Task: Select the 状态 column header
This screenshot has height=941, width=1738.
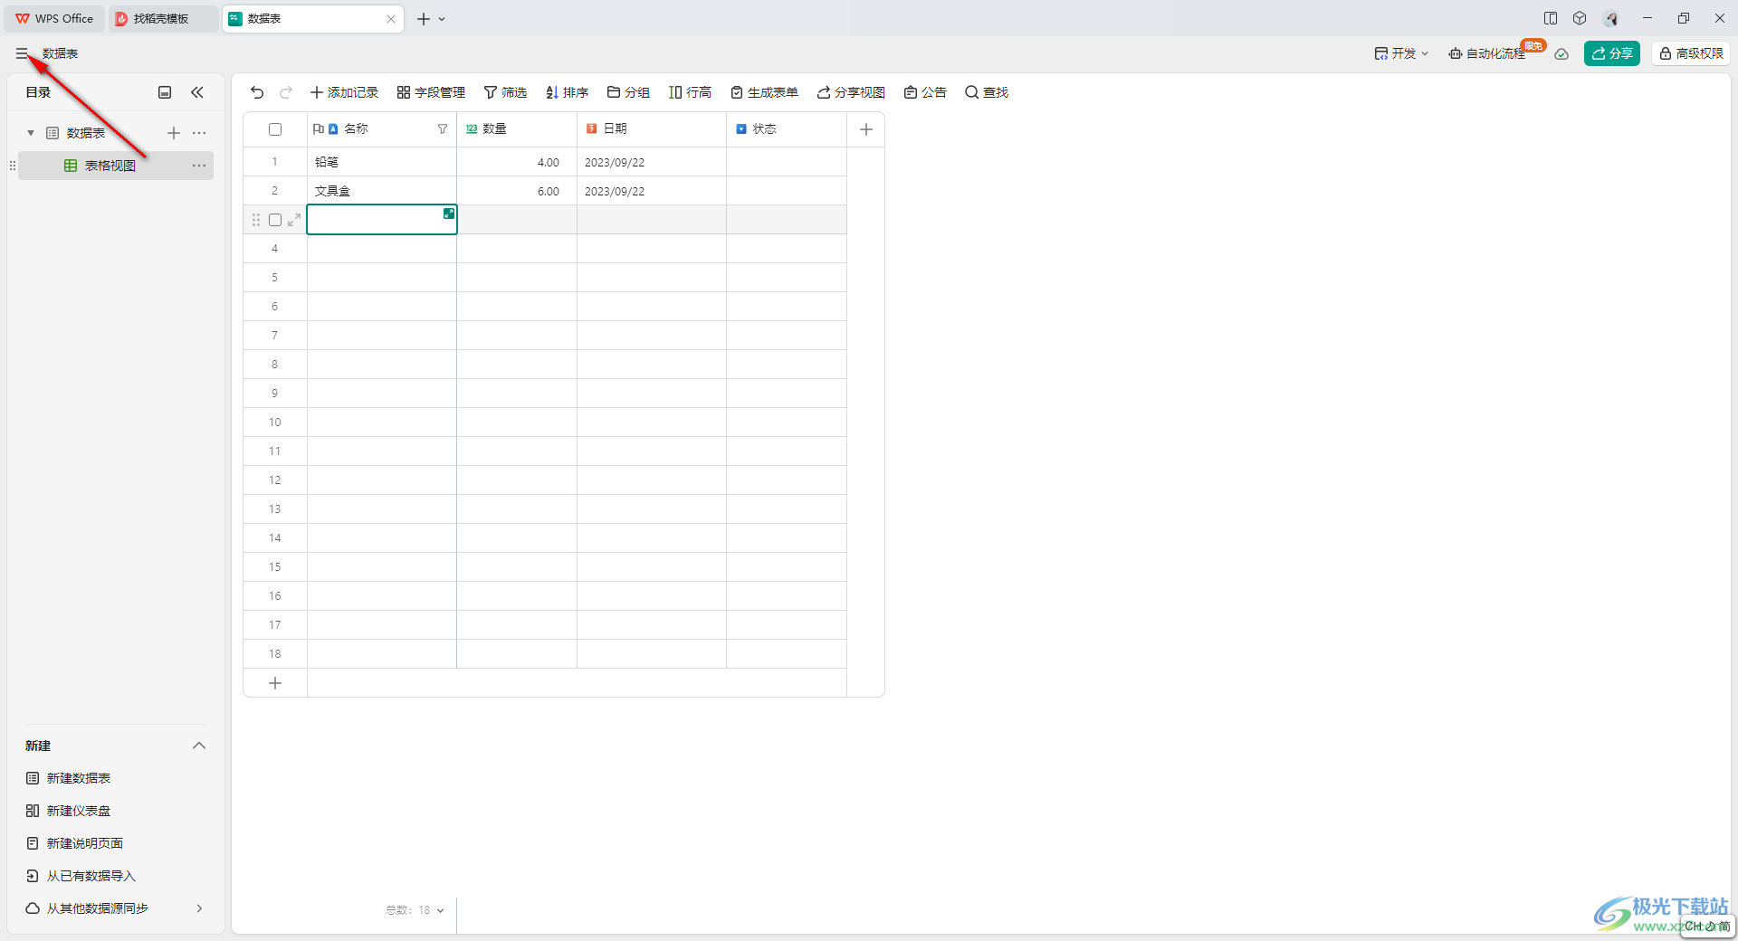Action: [787, 129]
